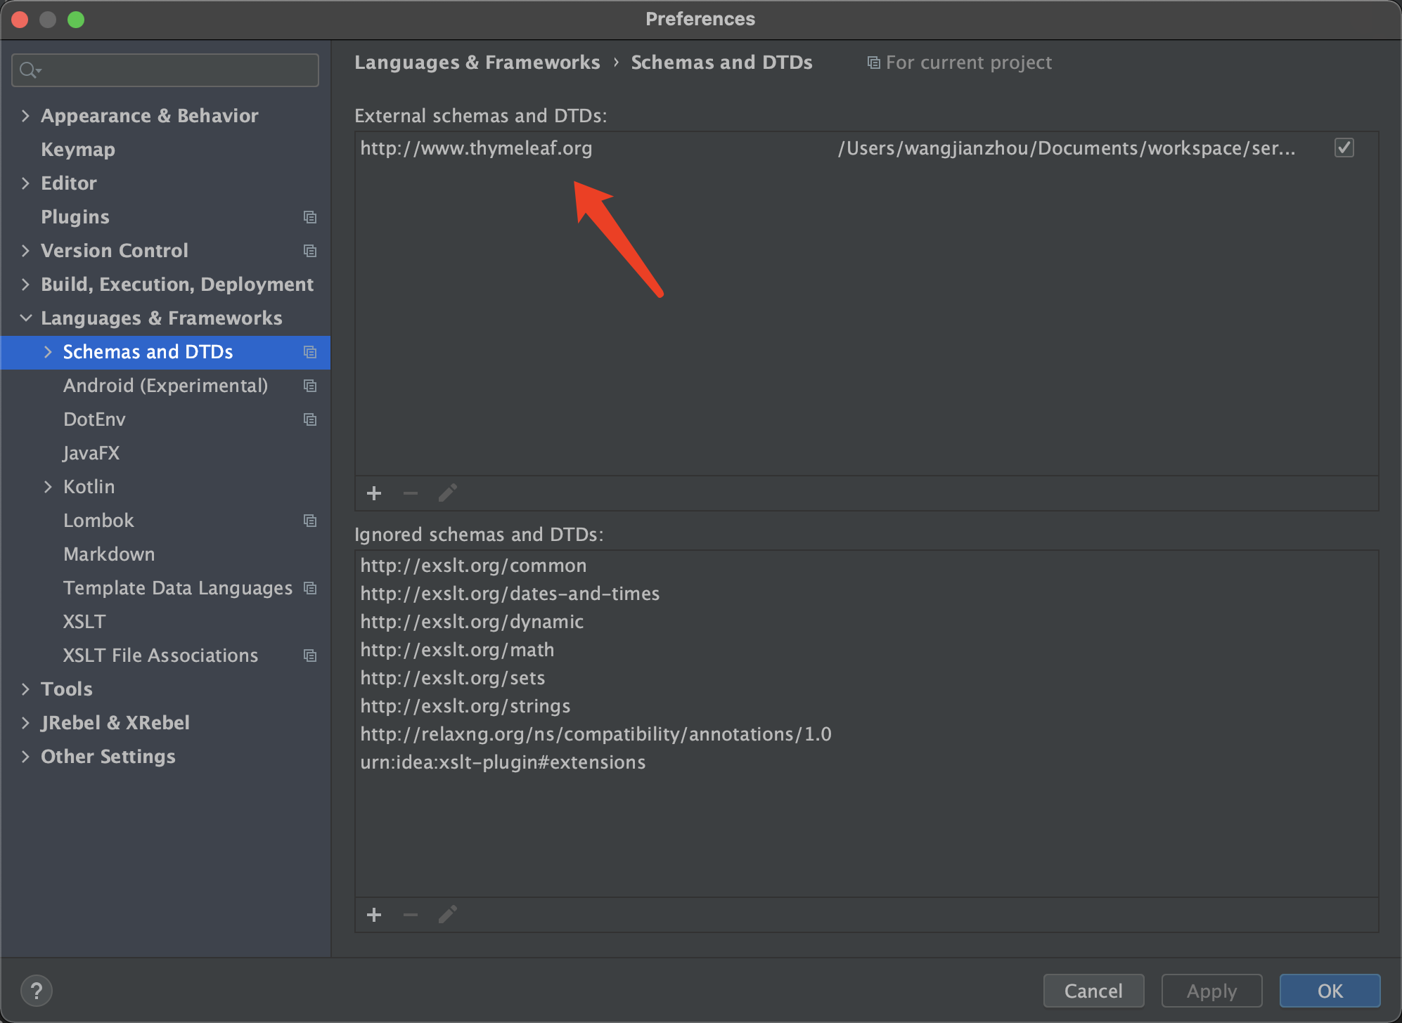Edit the selected external schema
Image resolution: width=1402 pixels, height=1023 pixels.
448,493
